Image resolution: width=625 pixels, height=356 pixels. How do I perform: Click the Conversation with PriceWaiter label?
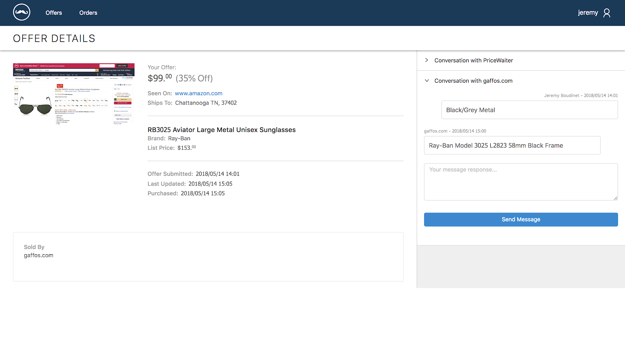pos(473,60)
